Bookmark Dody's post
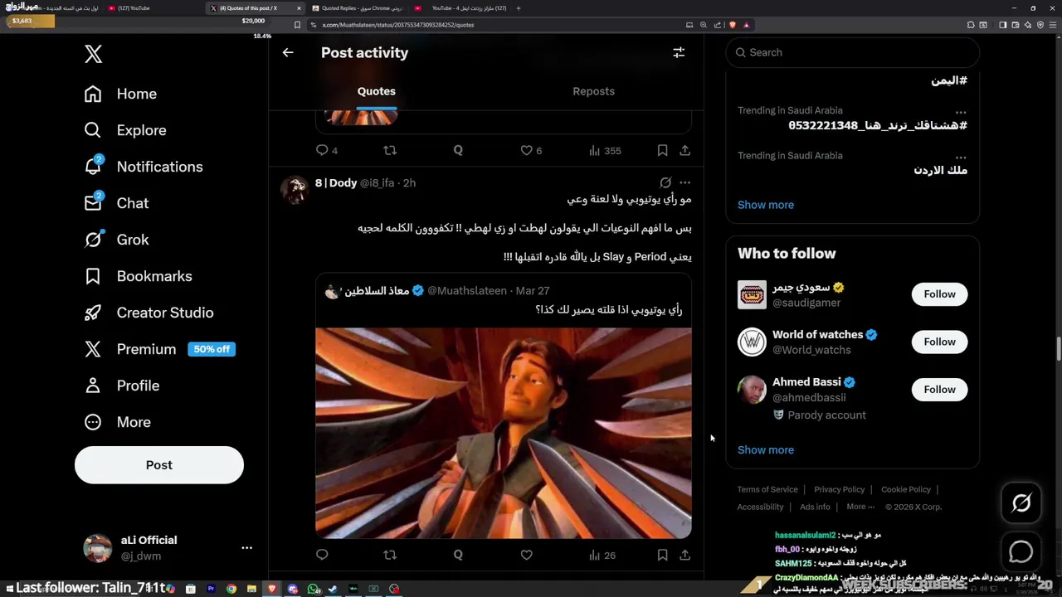Screen dimensions: 1062x597 tap(662, 555)
